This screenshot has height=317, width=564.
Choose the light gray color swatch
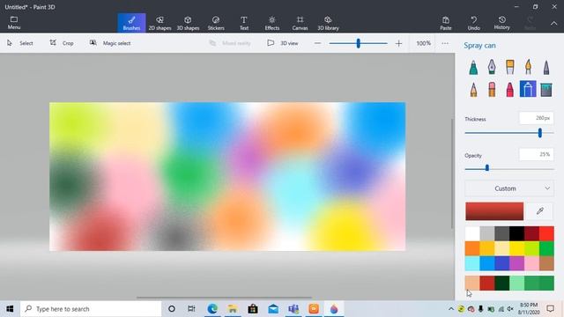487,233
